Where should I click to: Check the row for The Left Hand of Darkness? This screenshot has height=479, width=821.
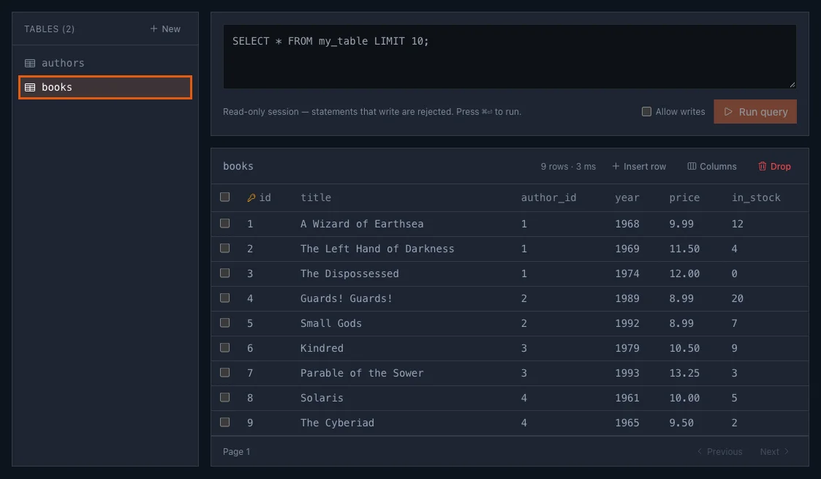pos(224,248)
